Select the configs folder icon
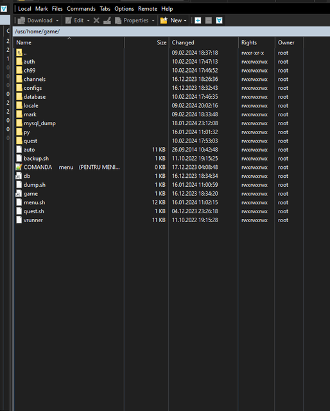330x411 pixels. coord(19,88)
